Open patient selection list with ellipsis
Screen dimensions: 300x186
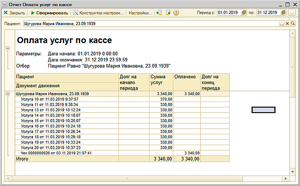282,24
